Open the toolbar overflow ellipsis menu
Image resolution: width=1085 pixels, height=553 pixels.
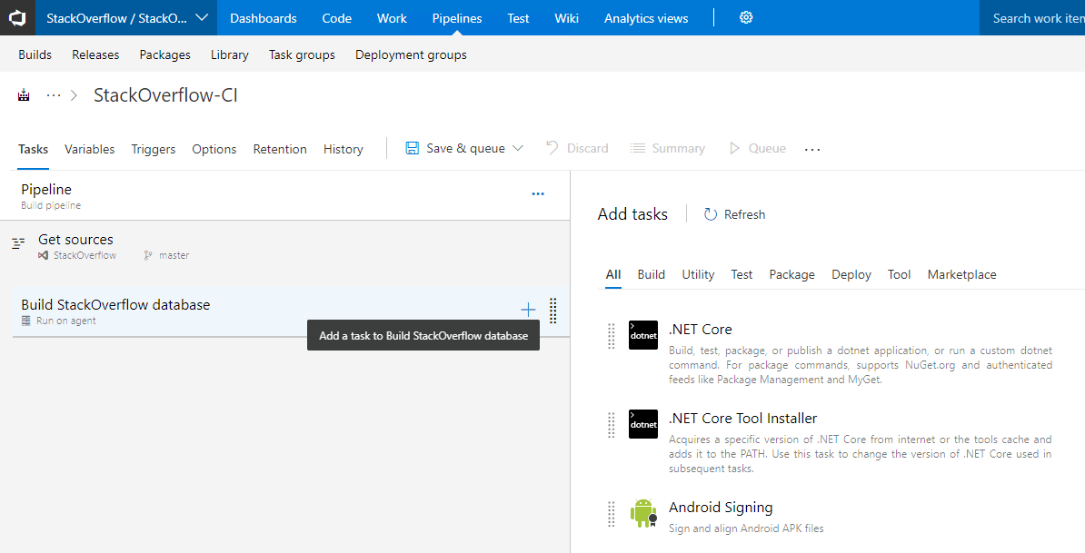click(812, 149)
